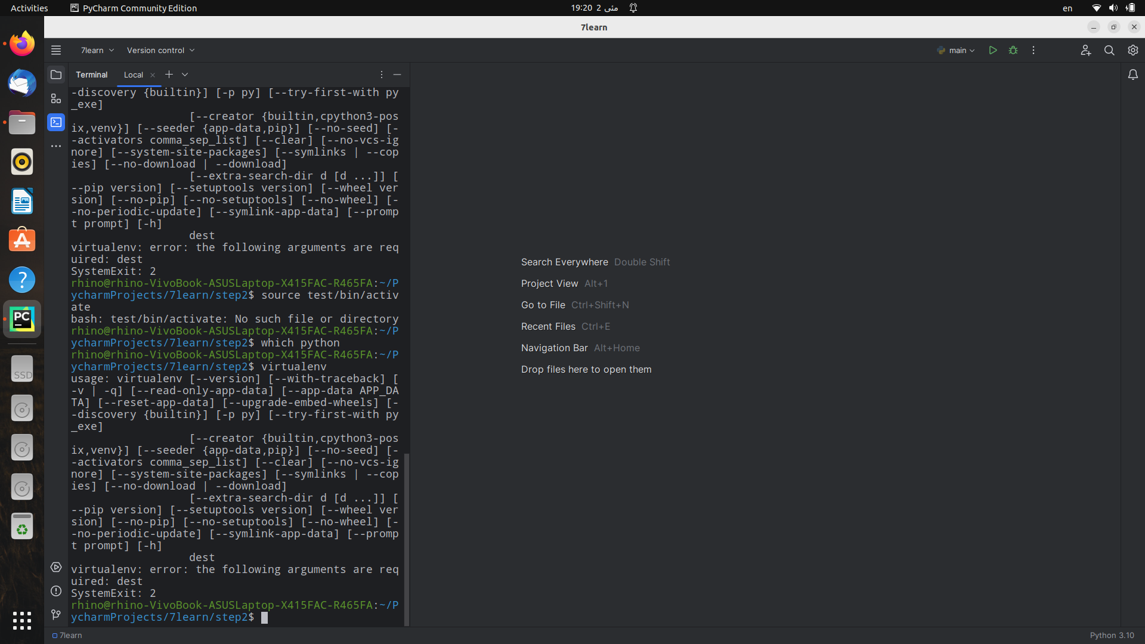Image resolution: width=1145 pixels, height=644 pixels.
Task: Open LibreOffice Writer from the dock
Action: tap(22, 201)
